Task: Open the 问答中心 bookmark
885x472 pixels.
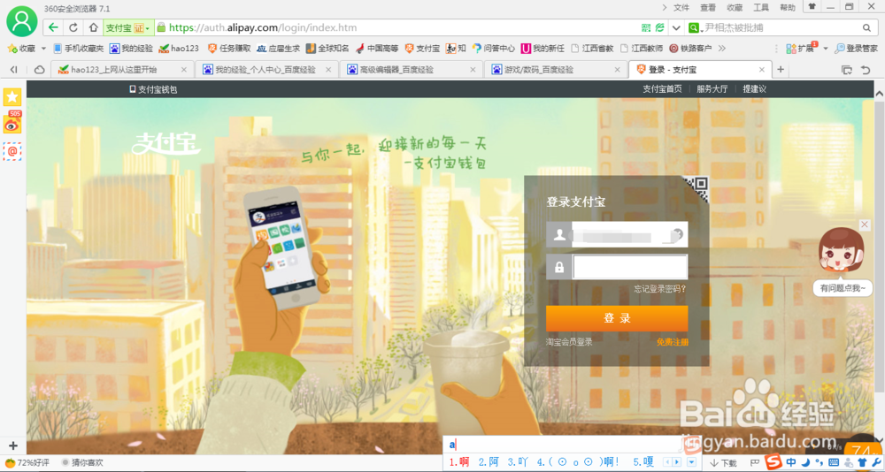Action: click(493, 49)
